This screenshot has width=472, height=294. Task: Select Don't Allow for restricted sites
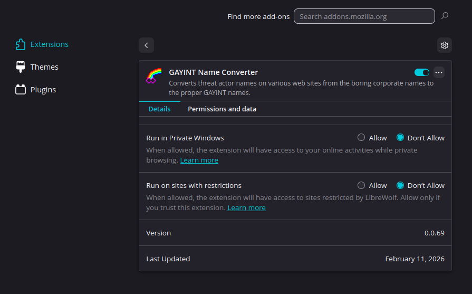(x=400, y=185)
